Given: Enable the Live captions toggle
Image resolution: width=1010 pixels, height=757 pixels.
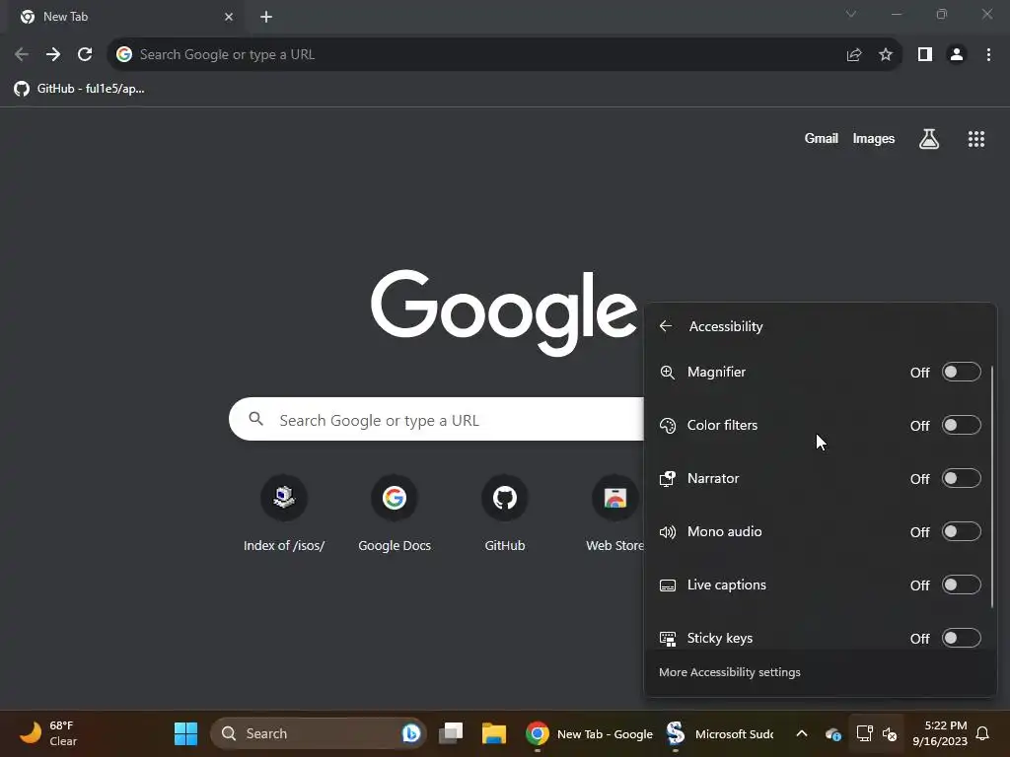Looking at the screenshot, I should (961, 585).
